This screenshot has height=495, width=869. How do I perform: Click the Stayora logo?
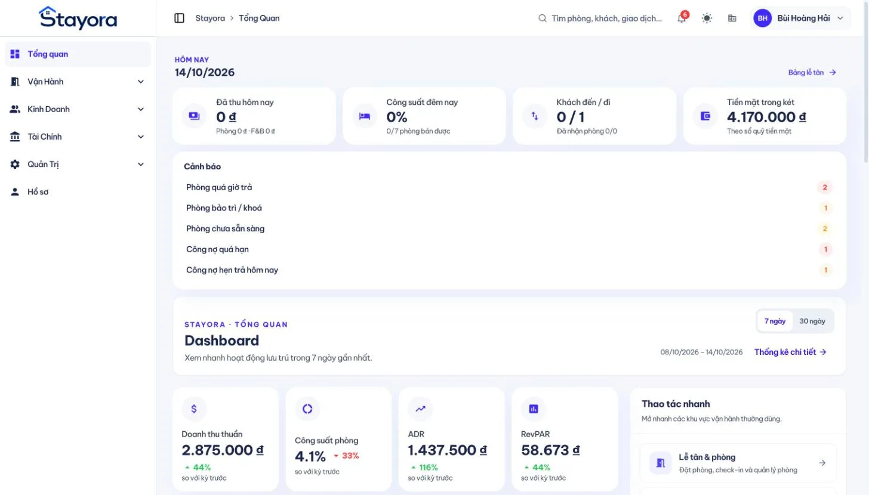pos(78,18)
